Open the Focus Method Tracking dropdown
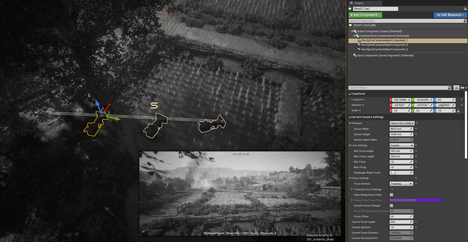Screen dimensions: 468x242 (x=402, y=184)
